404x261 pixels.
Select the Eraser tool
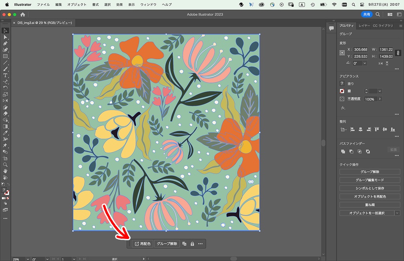click(5, 114)
